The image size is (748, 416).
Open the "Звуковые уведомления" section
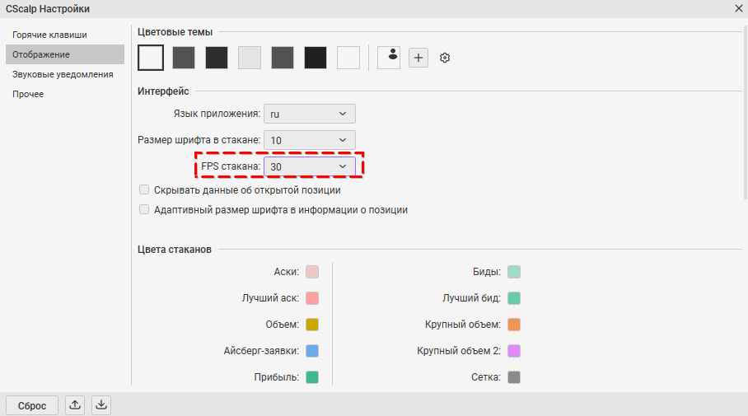pyautogui.click(x=63, y=74)
